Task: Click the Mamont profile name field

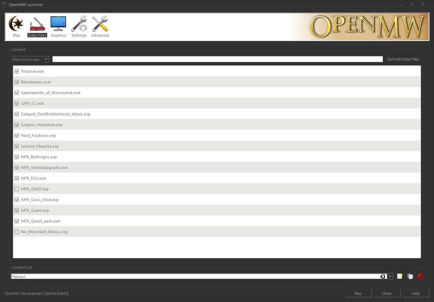Action: (x=195, y=276)
